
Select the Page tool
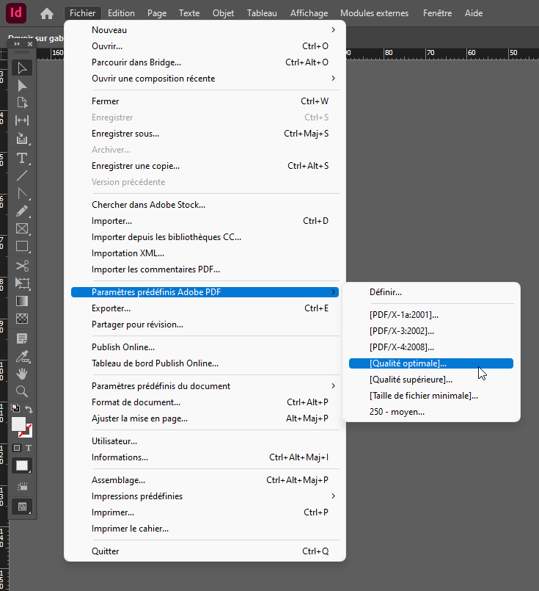22,103
